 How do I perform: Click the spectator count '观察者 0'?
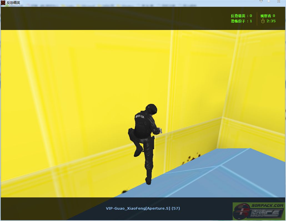[x=268, y=16]
